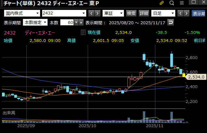Viewport: 207px width, 133px height.
Task: Click the 表示期 display button
Action: pyautogui.click(x=199, y=14)
